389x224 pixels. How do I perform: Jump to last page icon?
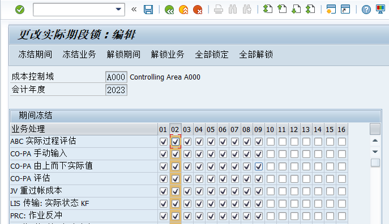[x=310, y=9]
